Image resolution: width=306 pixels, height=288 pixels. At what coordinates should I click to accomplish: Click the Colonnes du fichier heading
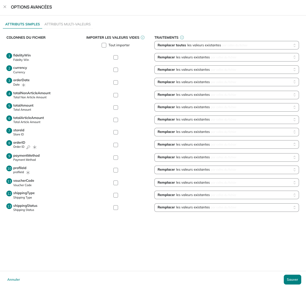(26, 37)
